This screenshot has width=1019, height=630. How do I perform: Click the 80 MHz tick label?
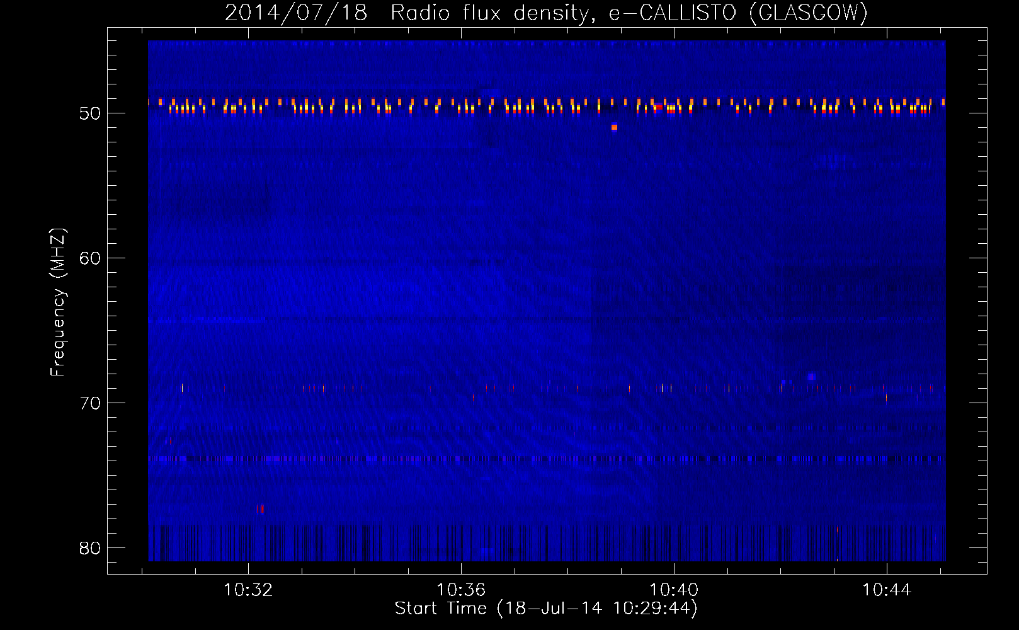pos(90,548)
